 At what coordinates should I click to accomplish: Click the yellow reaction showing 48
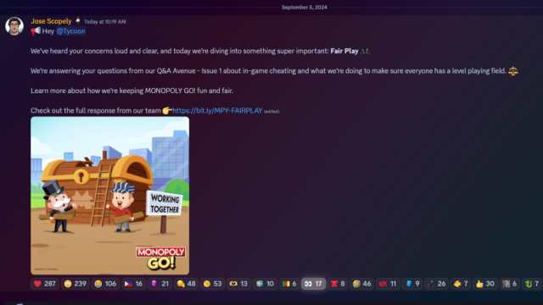[x=186, y=284]
